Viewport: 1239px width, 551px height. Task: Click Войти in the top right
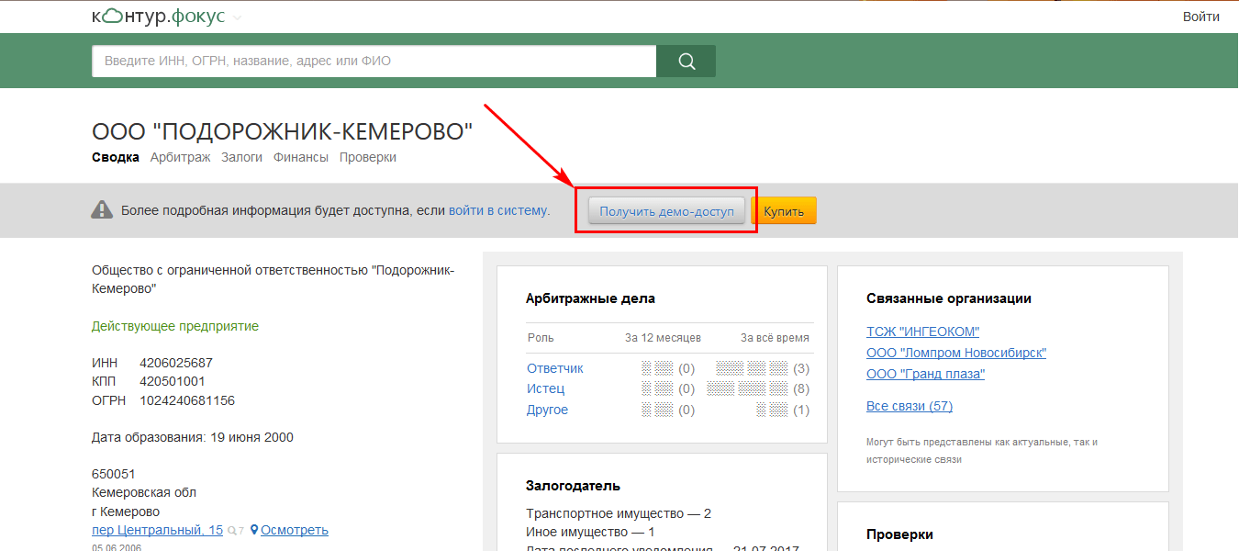(1201, 17)
